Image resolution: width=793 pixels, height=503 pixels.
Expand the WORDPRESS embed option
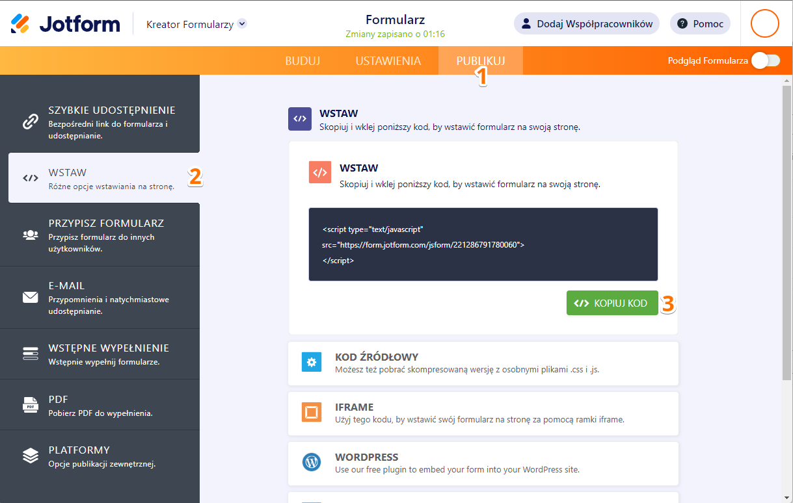click(483, 463)
